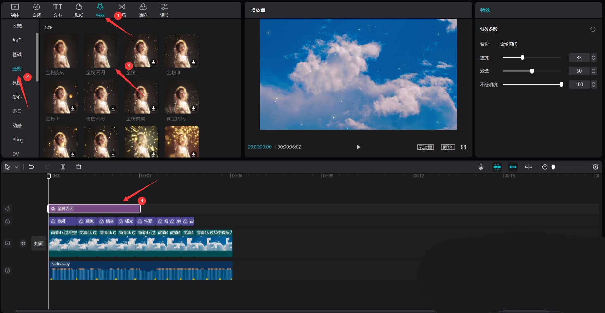Viewport: 605px width, 313px height.
Task: Click the 原始 ratio button
Action: point(448,147)
